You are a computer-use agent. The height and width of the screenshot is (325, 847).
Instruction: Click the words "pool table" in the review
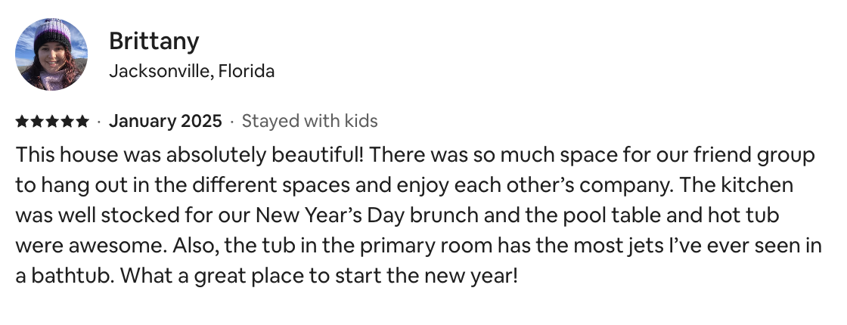(x=612, y=215)
